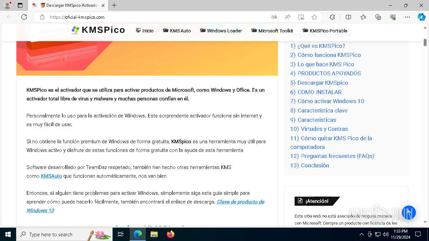Click the translate page icon

[274, 17]
